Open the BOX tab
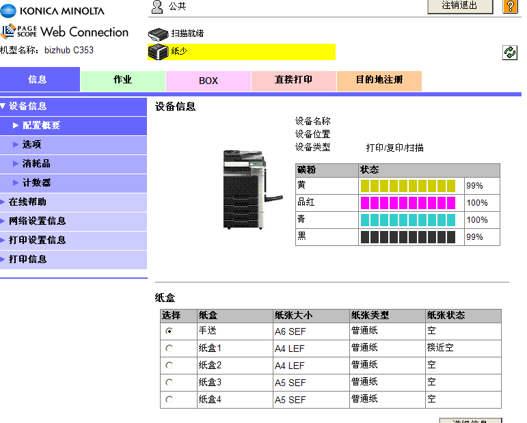The image size is (527, 423). tap(208, 81)
